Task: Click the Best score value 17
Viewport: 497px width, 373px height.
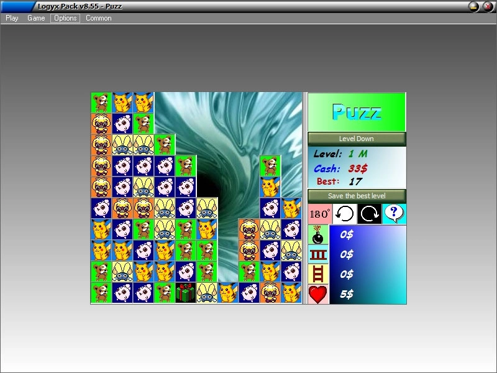Action: coord(355,182)
